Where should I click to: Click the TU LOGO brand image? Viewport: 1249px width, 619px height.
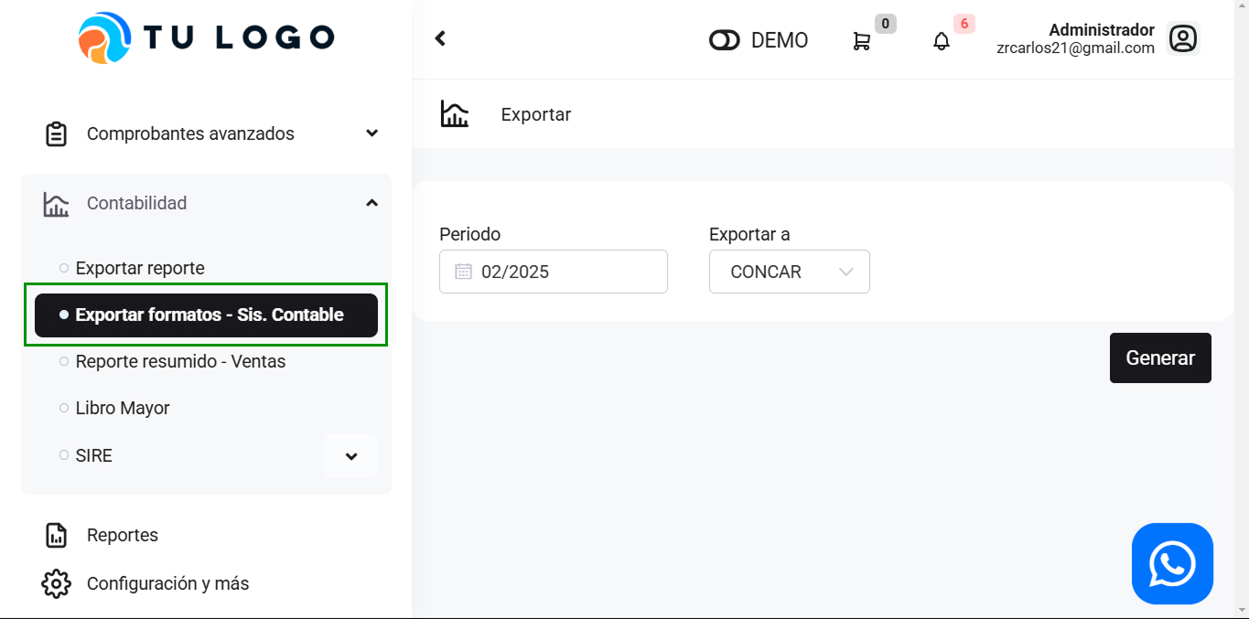pos(206,38)
